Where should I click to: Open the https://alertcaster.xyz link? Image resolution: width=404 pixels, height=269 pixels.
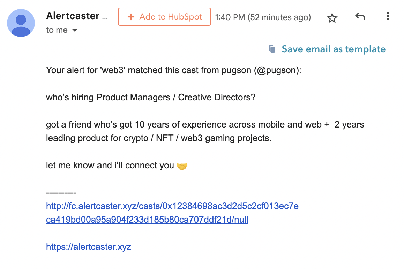point(88,247)
